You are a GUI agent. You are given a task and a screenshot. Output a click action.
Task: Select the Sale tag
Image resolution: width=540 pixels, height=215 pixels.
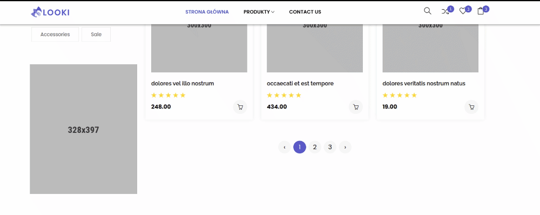click(96, 35)
